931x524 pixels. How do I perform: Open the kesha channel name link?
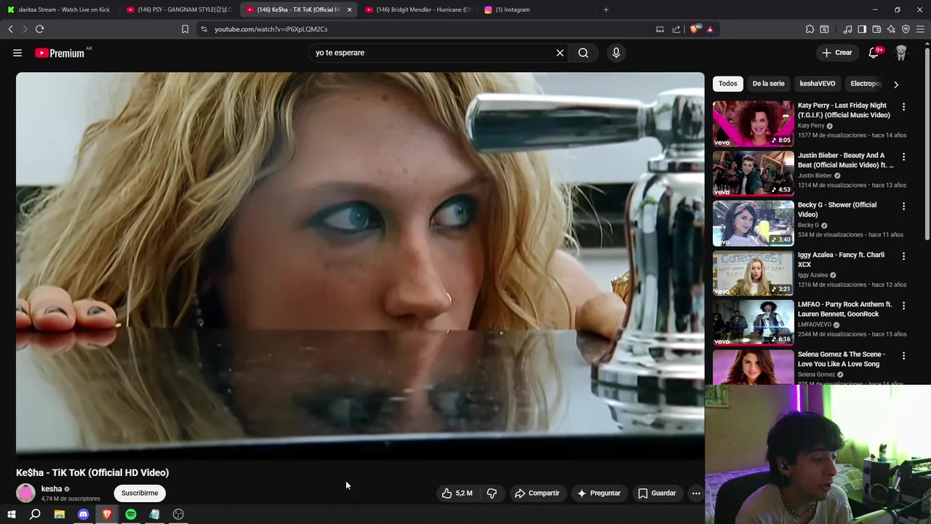[x=52, y=489]
